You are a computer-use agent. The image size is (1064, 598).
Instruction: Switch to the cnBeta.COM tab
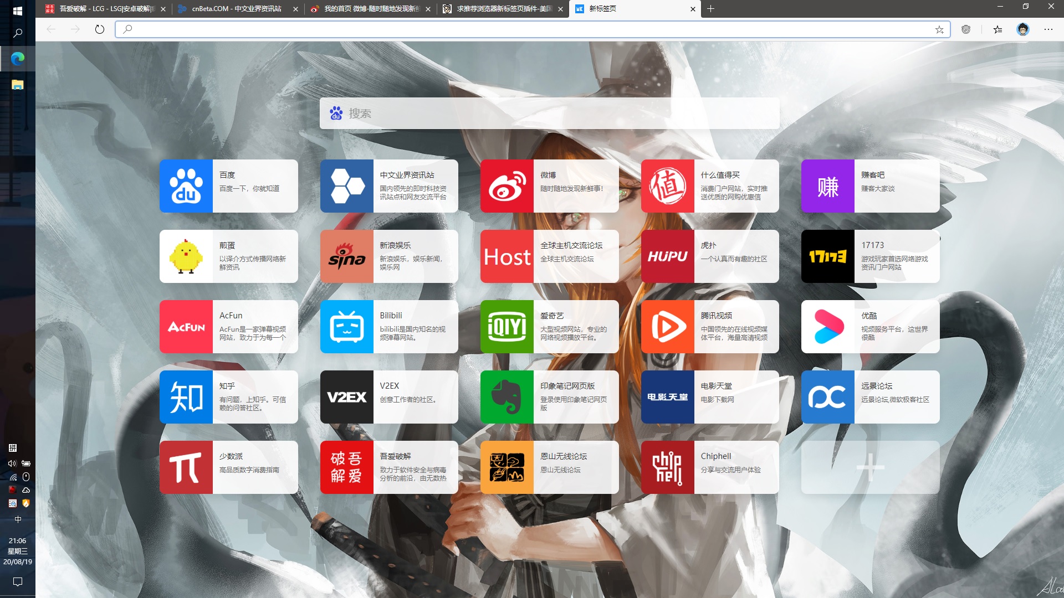point(237,9)
